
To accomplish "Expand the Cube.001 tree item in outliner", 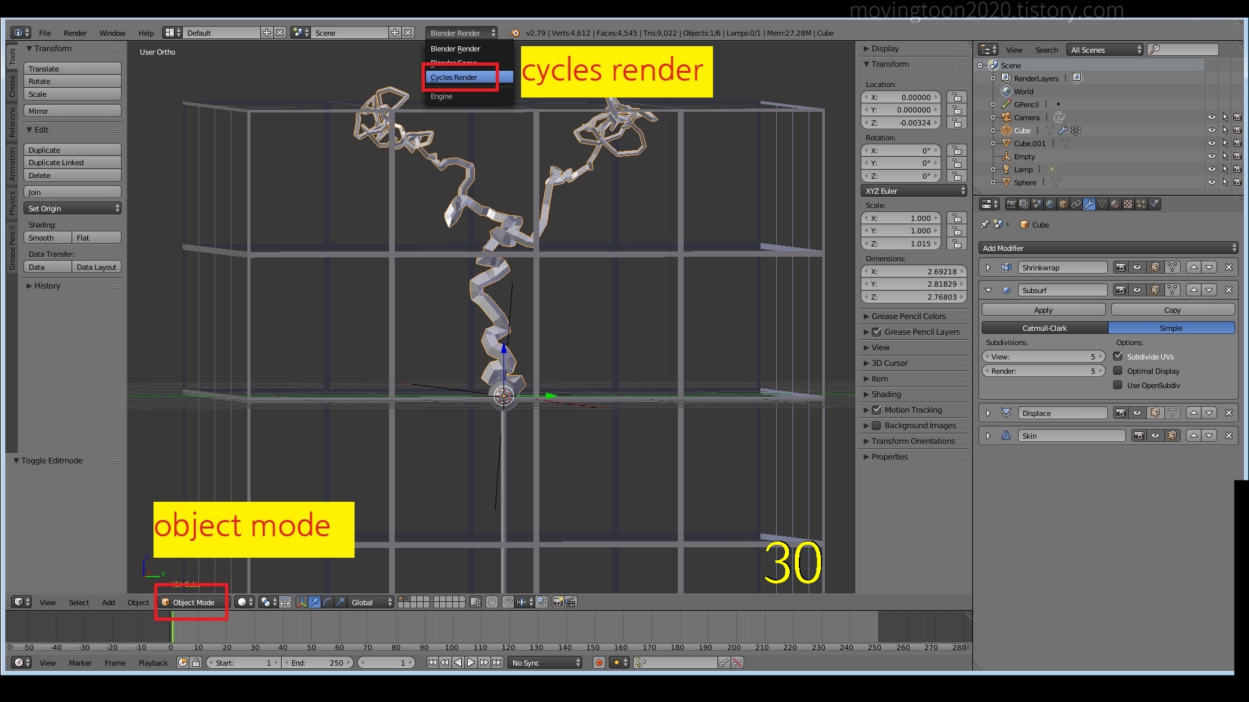I will [993, 143].
